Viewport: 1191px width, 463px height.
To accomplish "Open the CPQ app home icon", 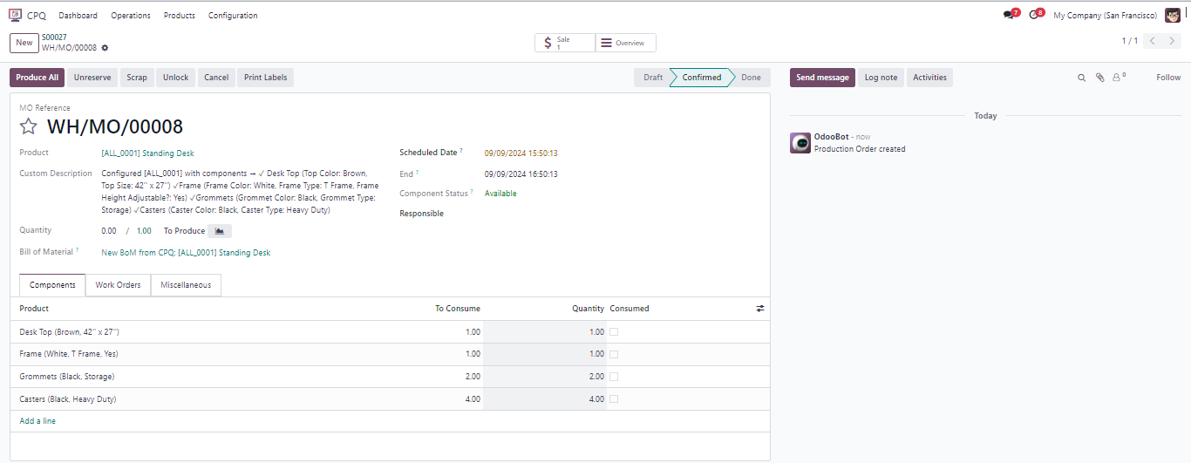I will [16, 15].
